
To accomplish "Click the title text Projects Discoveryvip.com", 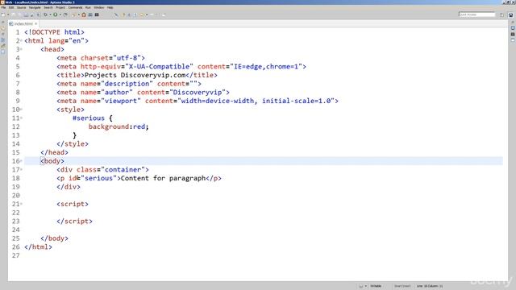I will (135, 75).
